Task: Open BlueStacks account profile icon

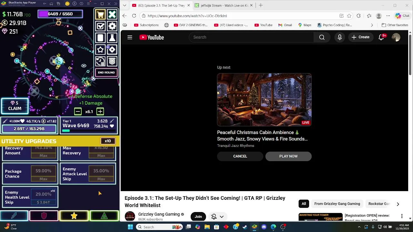Action: (74, 4)
